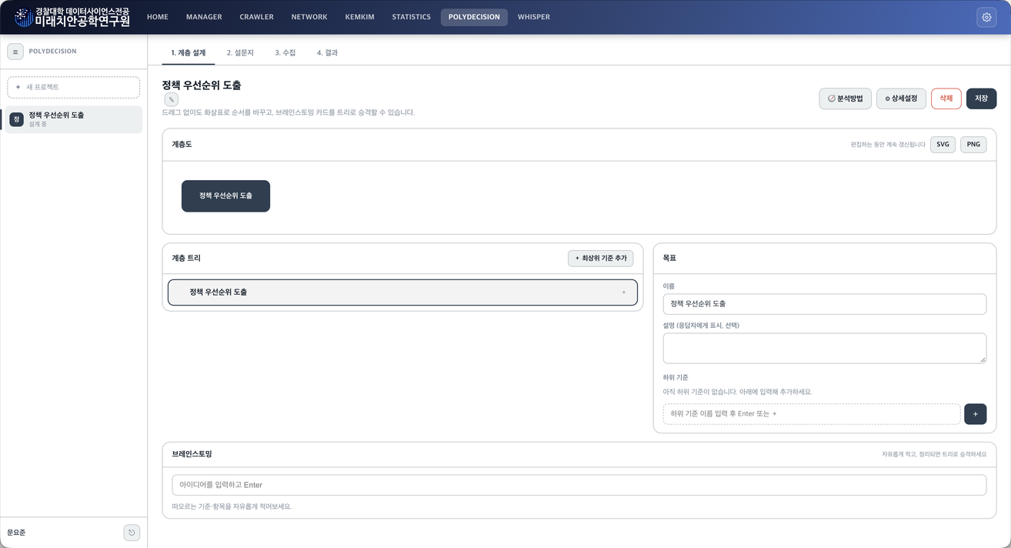This screenshot has width=1011, height=548.
Task: Export the hierarchy diagram as SVG
Action: point(943,145)
